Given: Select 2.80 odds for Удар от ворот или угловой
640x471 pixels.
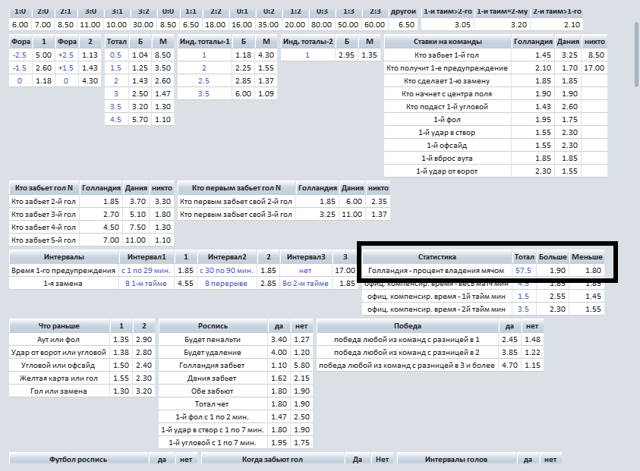Looking at the screenshot, I should point(143,353).
